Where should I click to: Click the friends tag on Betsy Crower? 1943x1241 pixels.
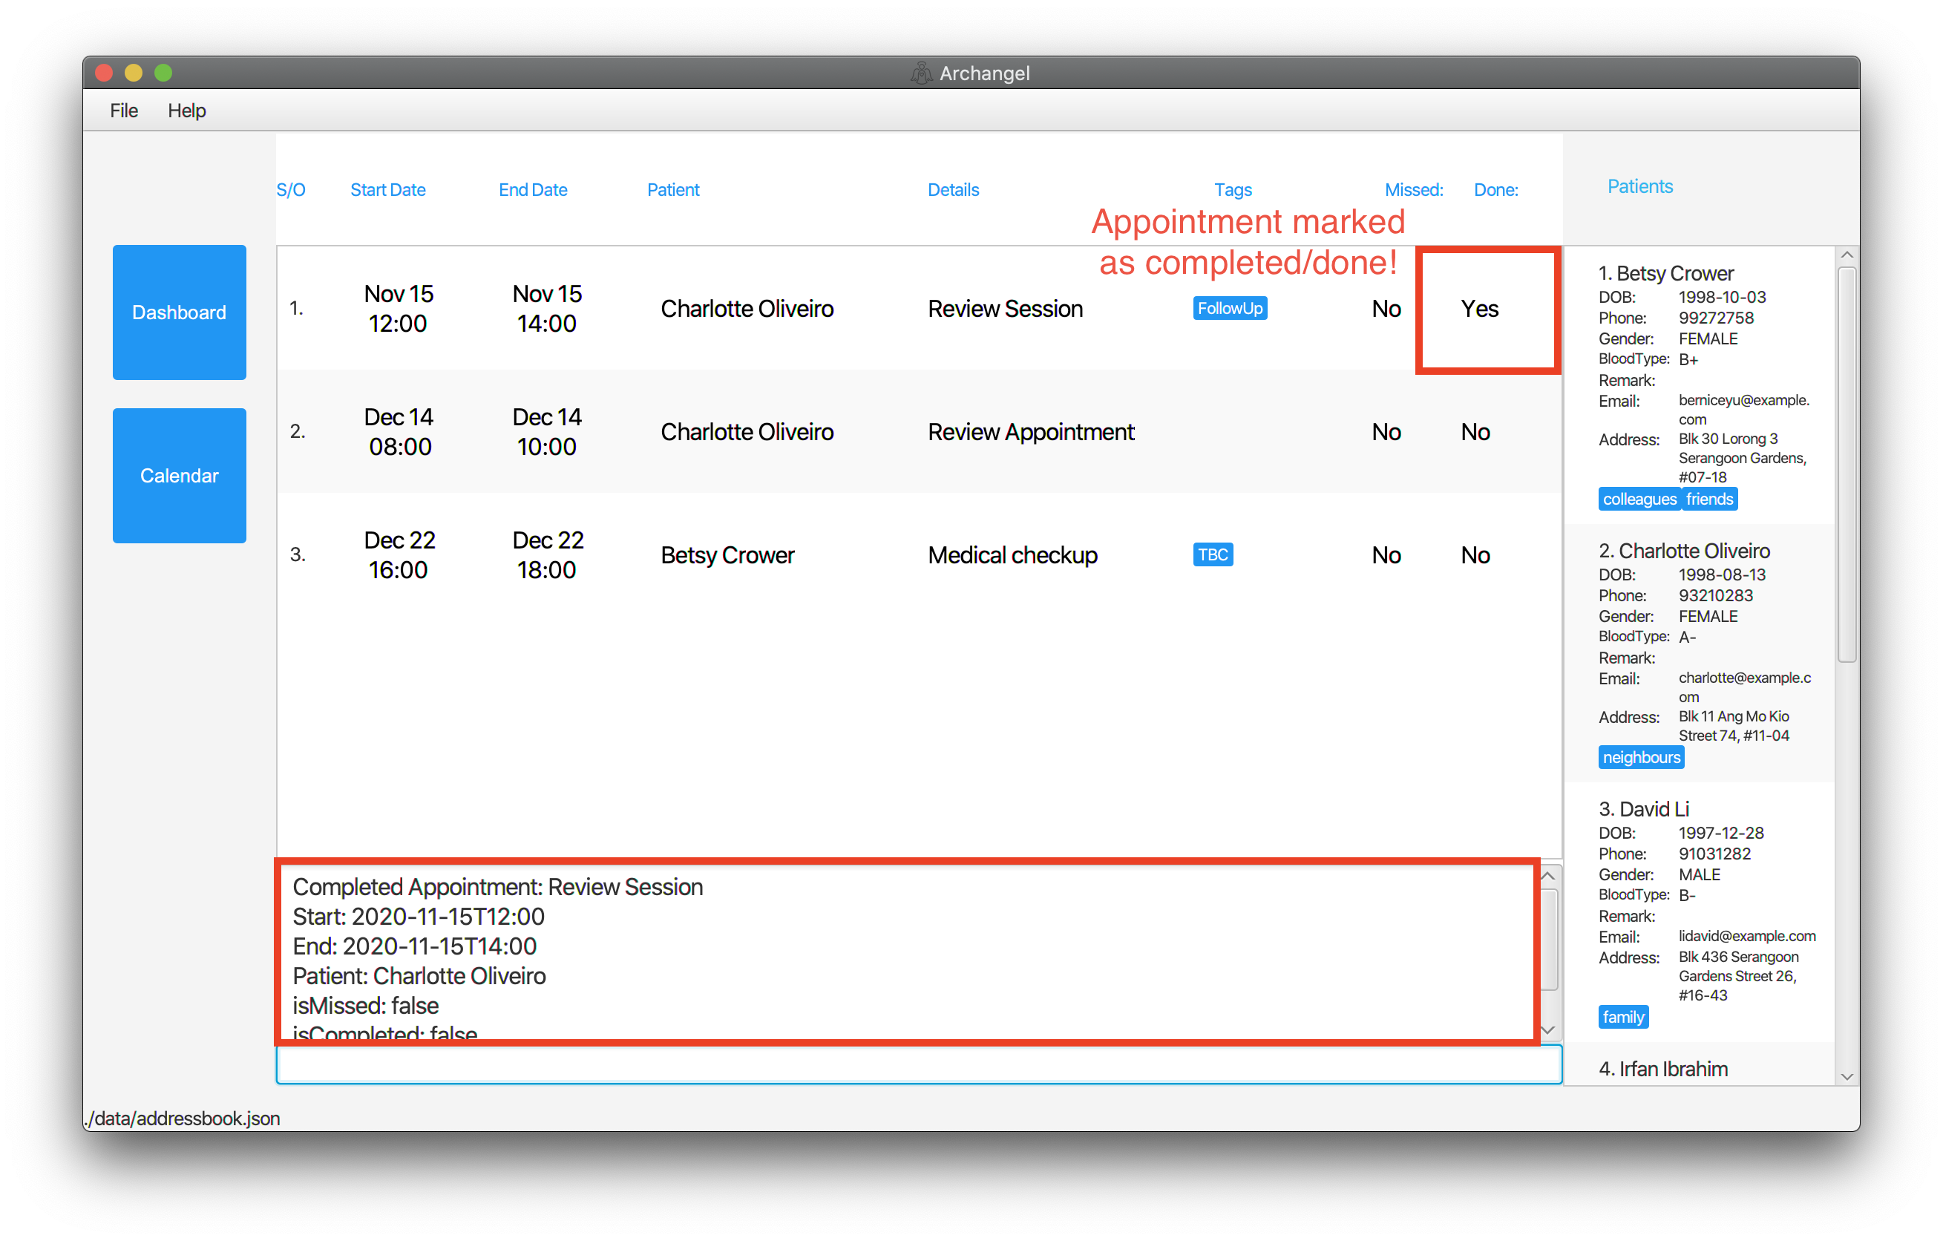click(x=1709, y=499)
